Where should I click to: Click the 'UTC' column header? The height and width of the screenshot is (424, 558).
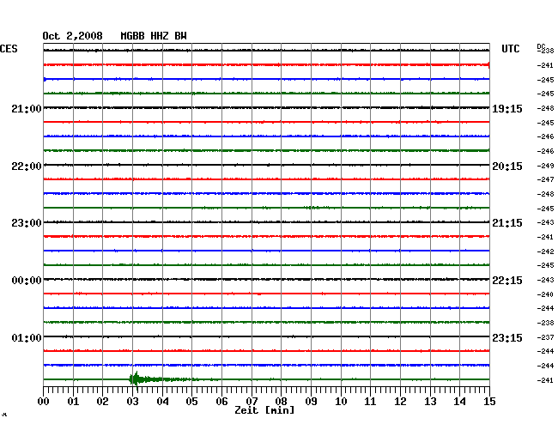pos(510,49)
